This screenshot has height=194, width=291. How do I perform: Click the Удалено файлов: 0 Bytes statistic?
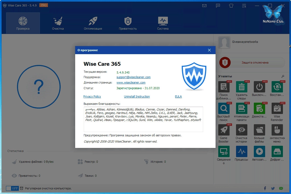(33, 162)
